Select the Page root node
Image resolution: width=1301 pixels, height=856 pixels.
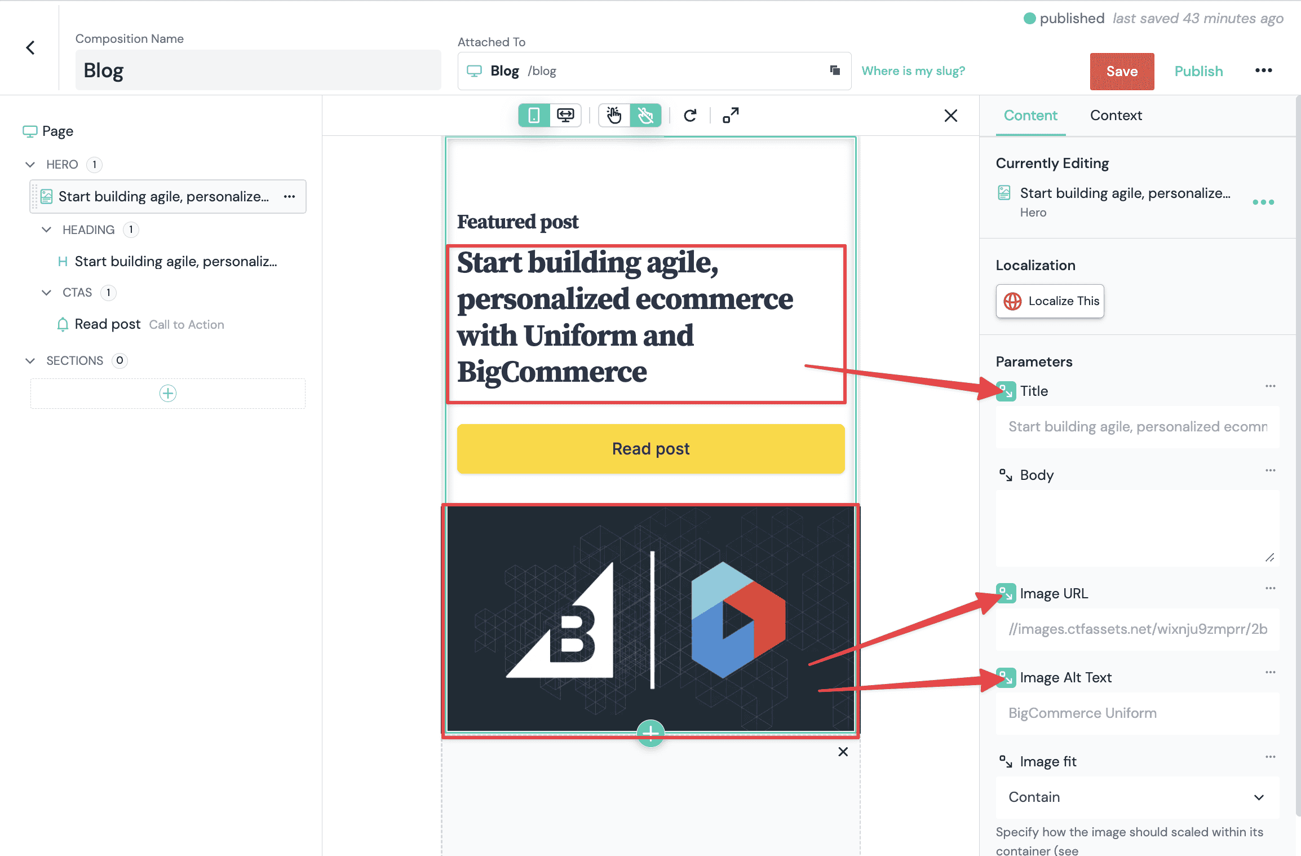pyautogui.click(x=48, y=131)
